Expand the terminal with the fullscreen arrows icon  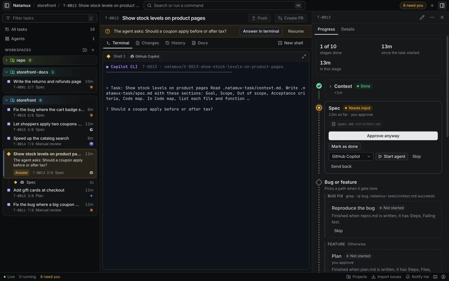pos(304,56)
